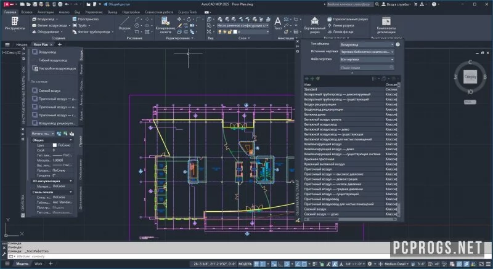This screenshot has height=269, width=493.
Task: Open the Тип объекта dropdown
Action: pyautogui.click(x=367, y=44)
